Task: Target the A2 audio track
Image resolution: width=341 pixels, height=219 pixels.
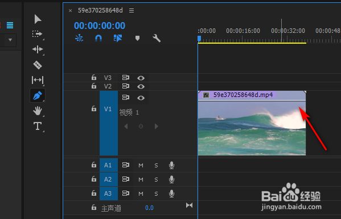Action: coord(109,179)
